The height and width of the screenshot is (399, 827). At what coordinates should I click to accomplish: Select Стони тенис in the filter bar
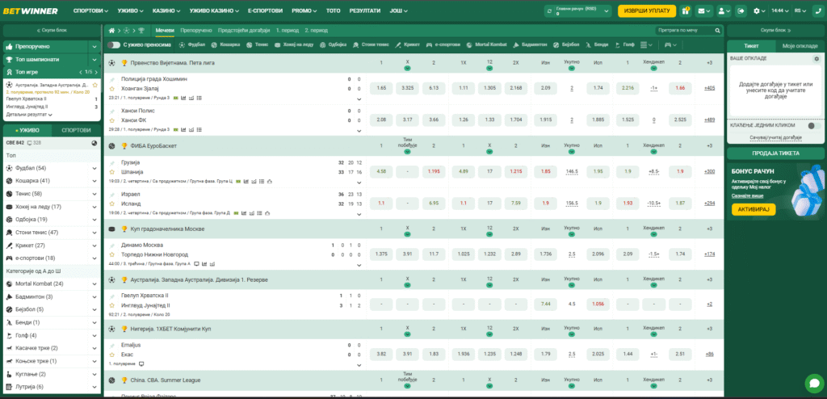[371, 45]
